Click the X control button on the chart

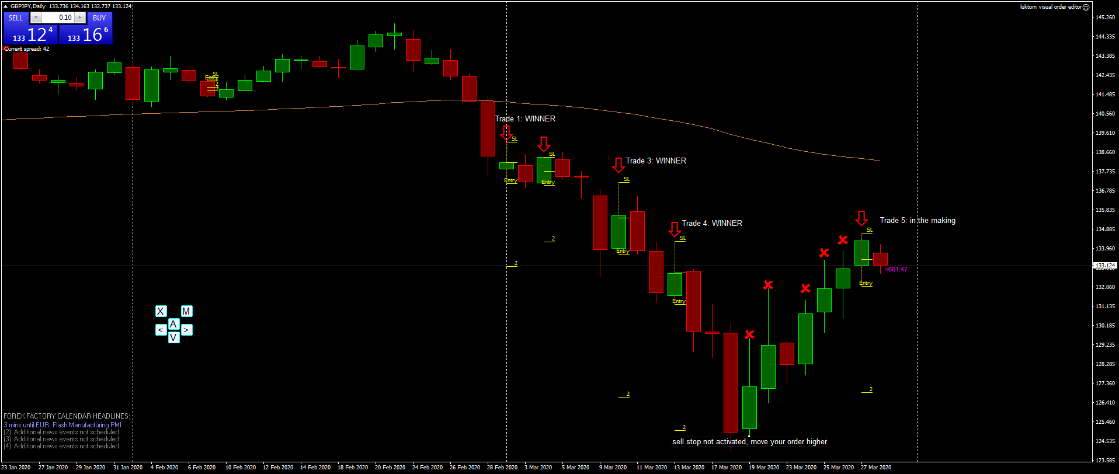tap(161, 311)
